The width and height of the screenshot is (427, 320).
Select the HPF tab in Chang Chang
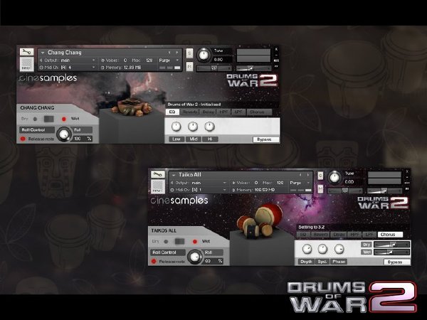tap(224, 112)
